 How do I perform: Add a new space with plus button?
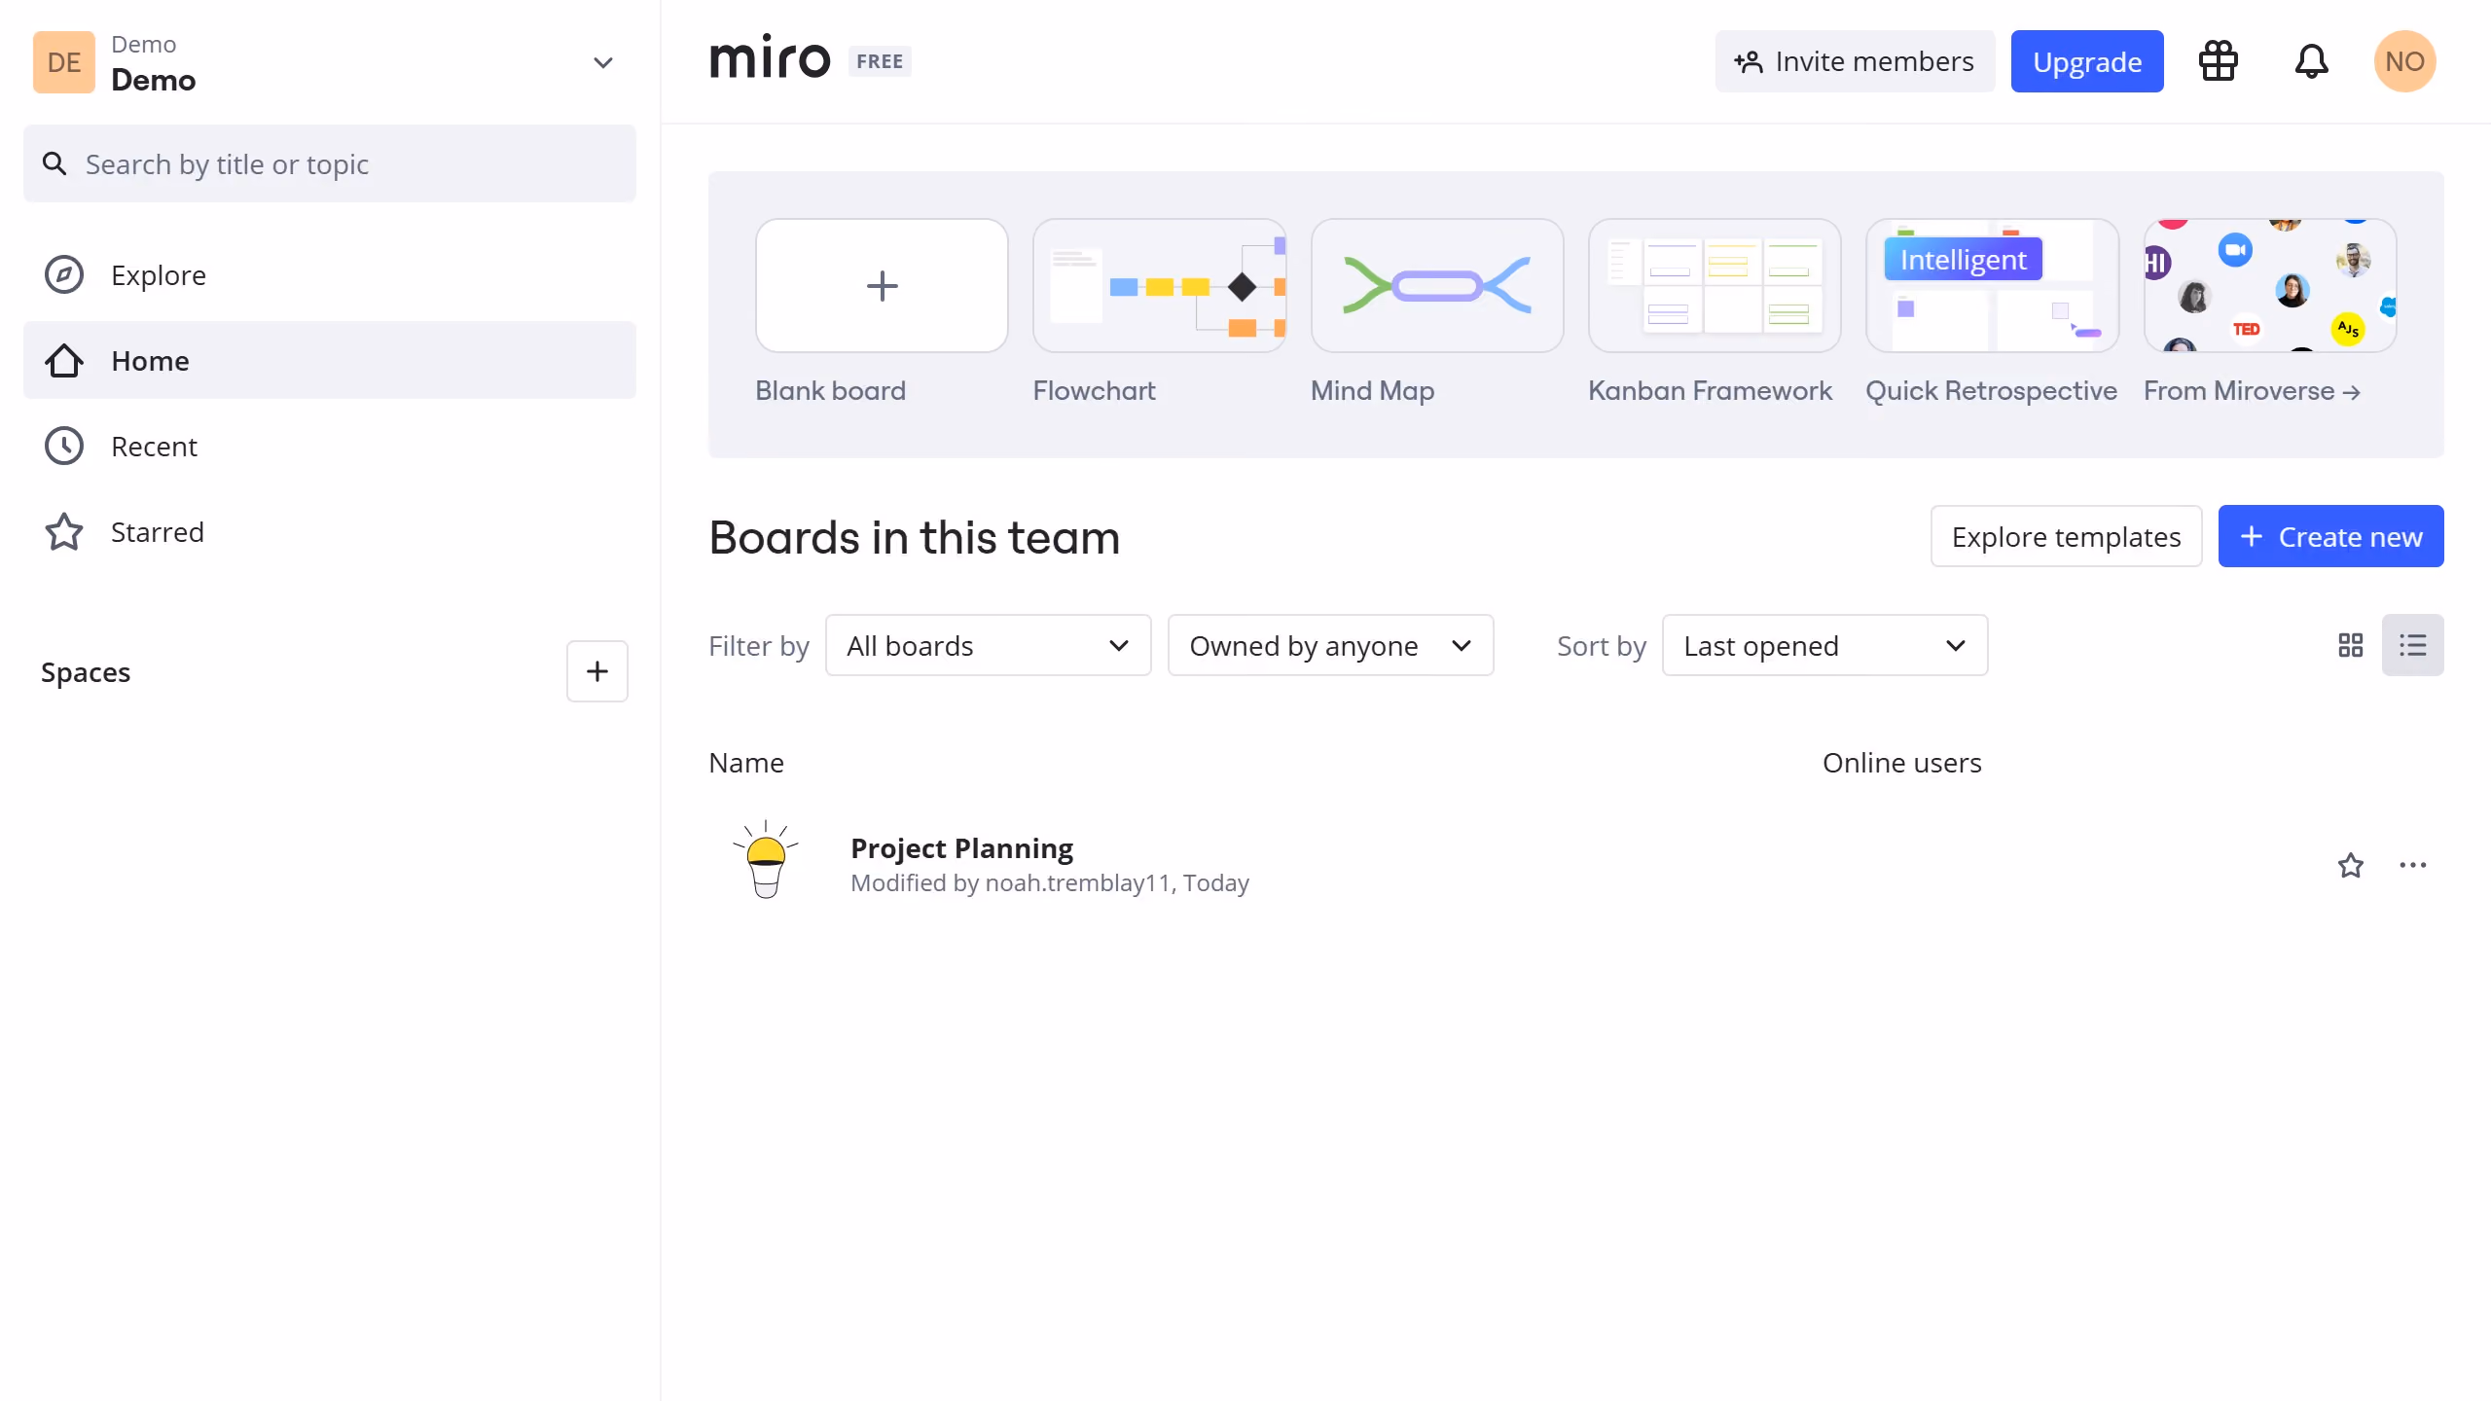[x=597, y=671]
